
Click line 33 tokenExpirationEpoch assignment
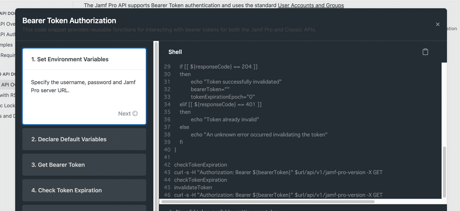coord(223,97)
